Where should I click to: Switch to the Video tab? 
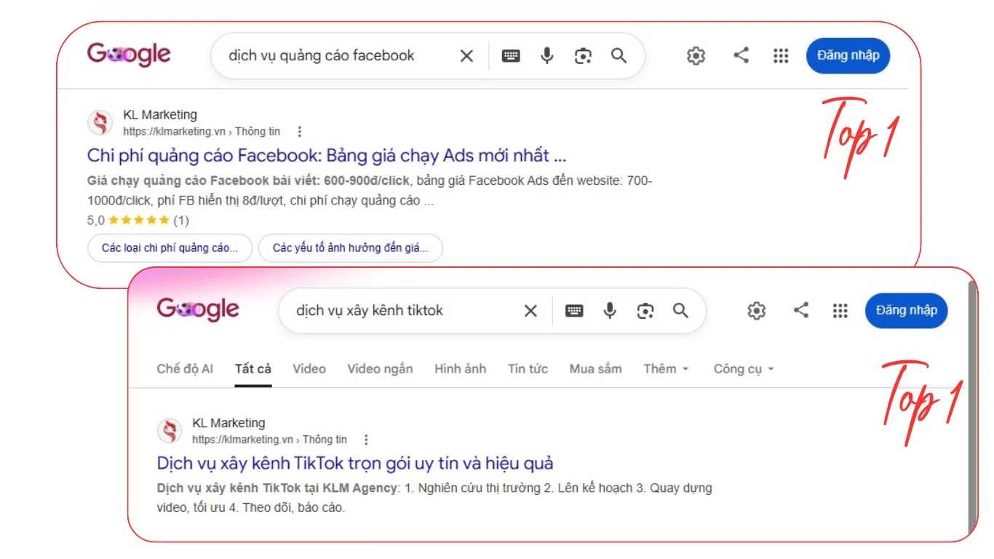point(309,368)
